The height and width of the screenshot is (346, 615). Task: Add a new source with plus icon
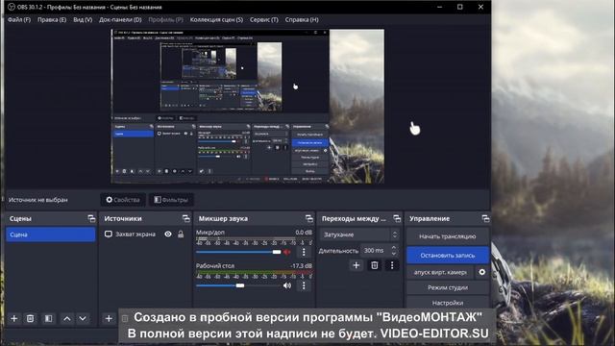point(109,318)
